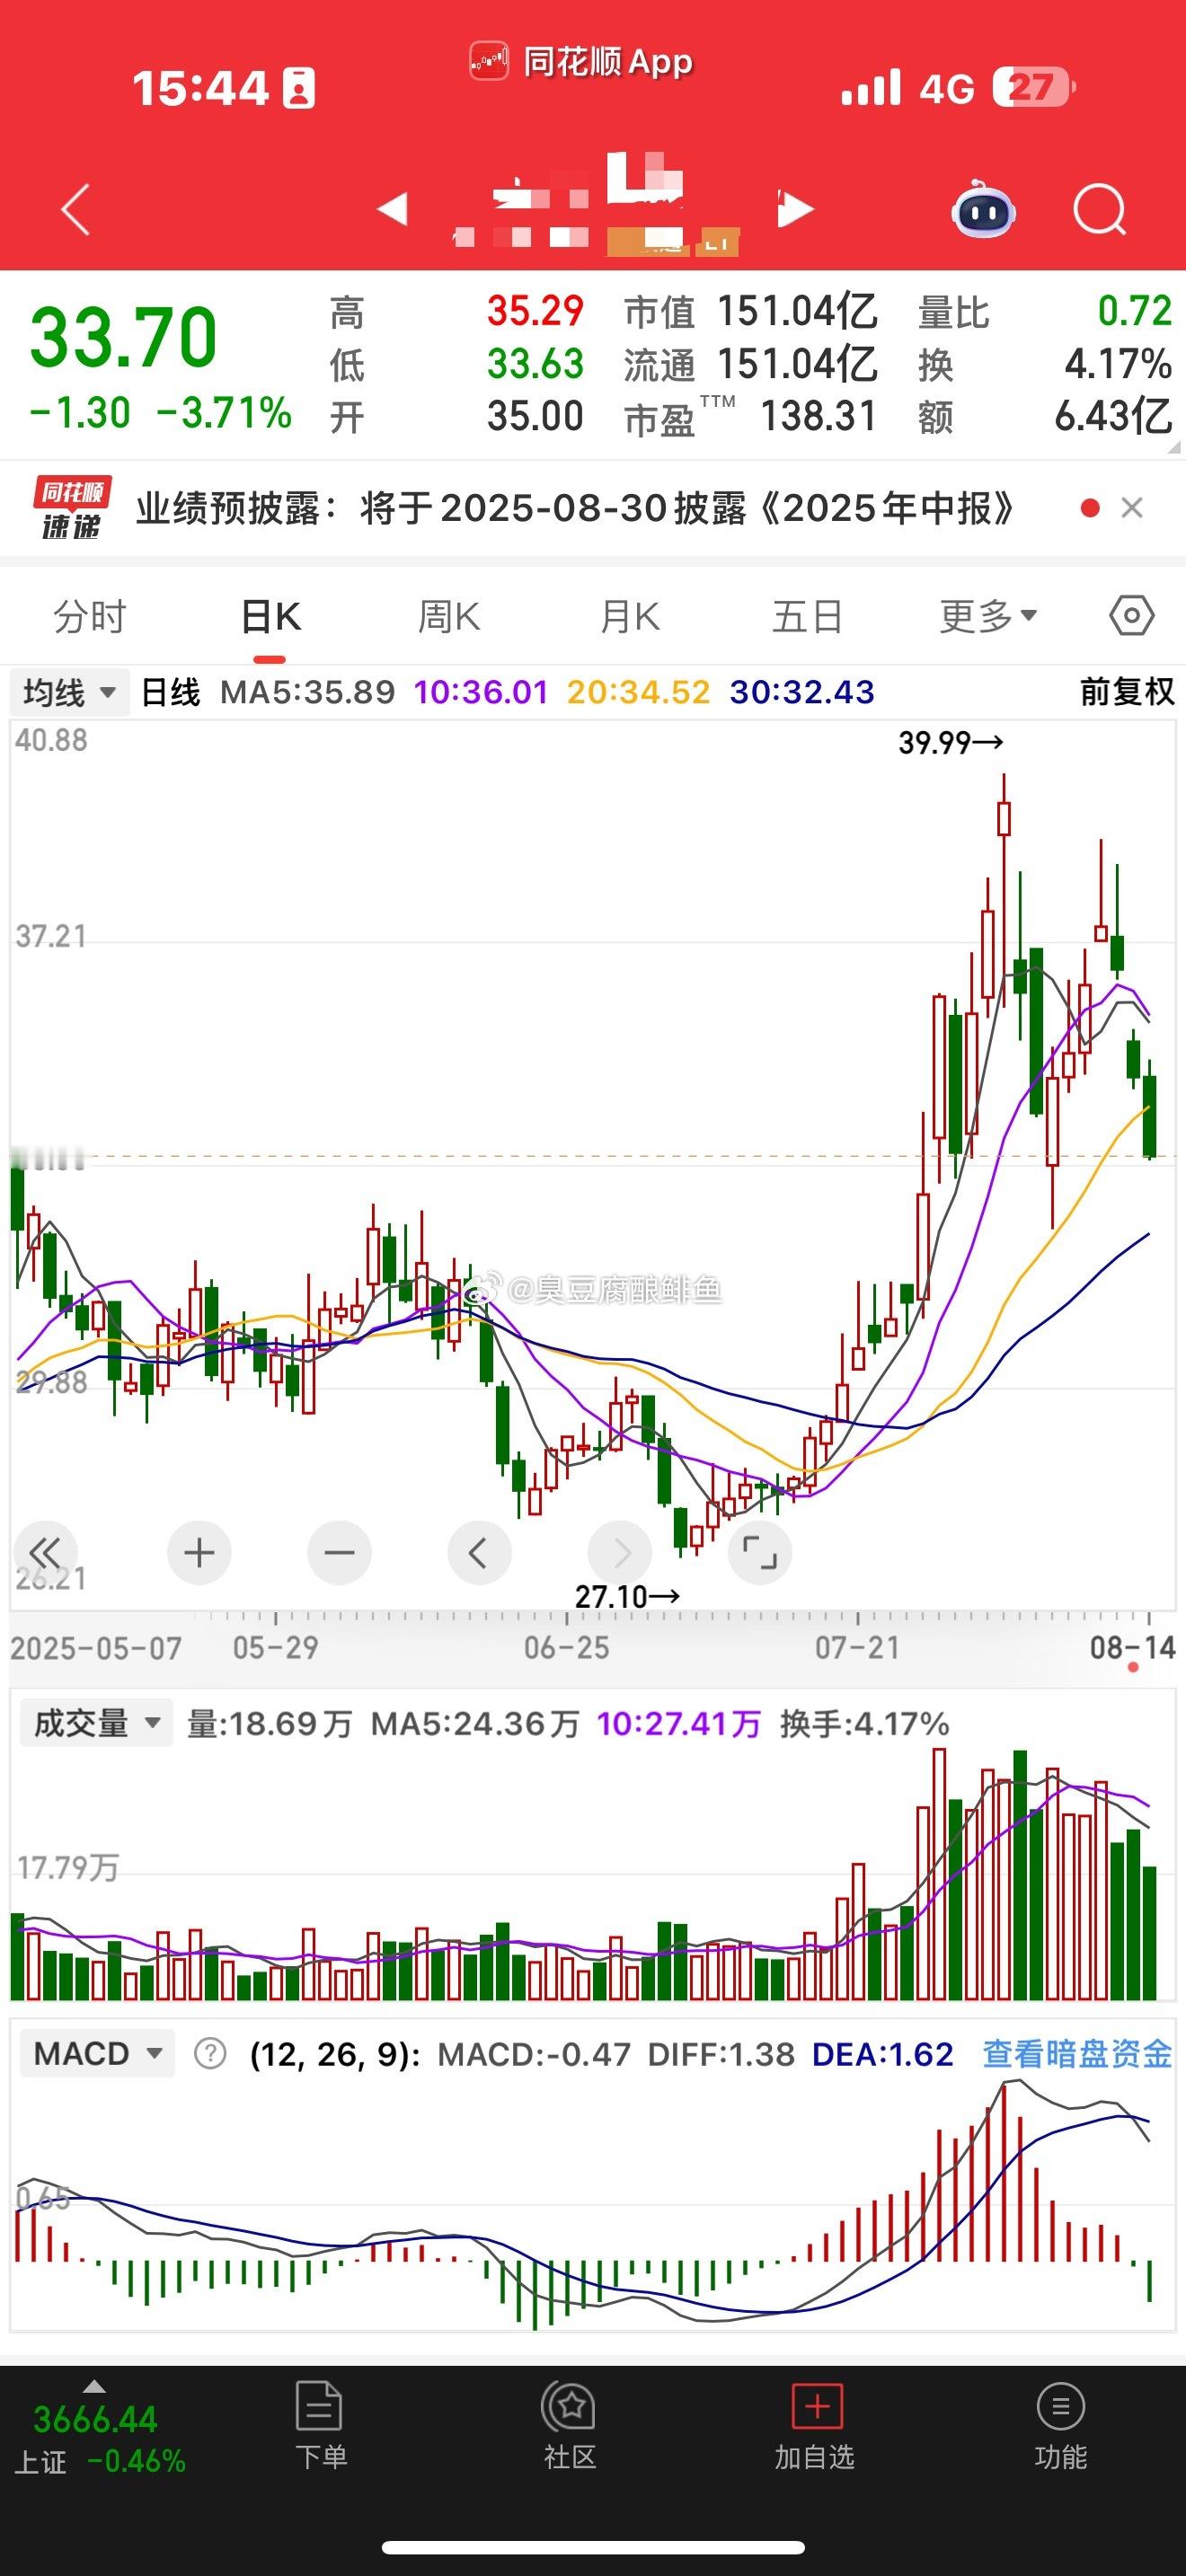Tap the -3.71% change value
The width and height of the screenshot is (1186, 2576).
224,412
